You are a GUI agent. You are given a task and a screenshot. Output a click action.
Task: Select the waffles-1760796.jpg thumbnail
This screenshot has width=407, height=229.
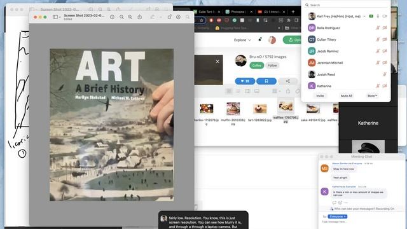point(286,106)
